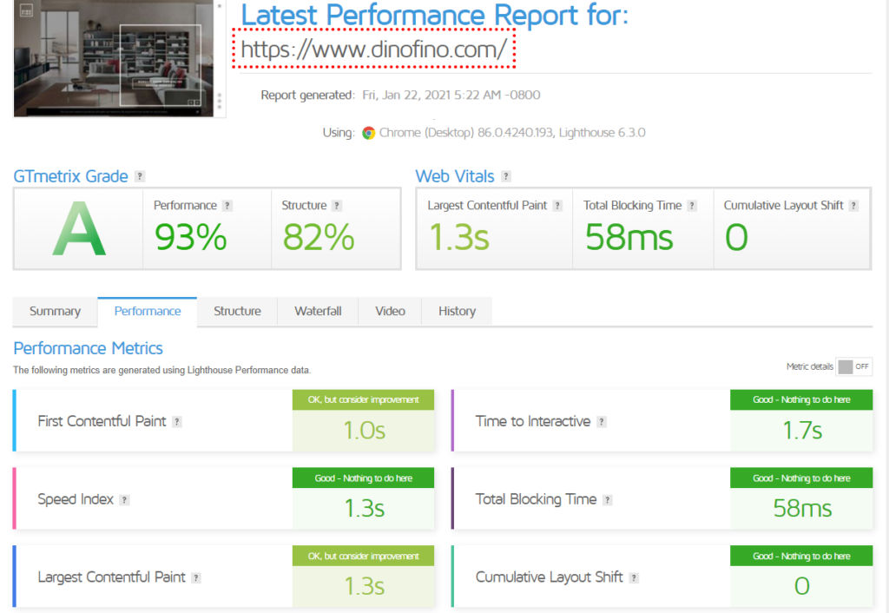
Task: Click the GTmetrix Grade heading
Action: (x=71, y=176)
